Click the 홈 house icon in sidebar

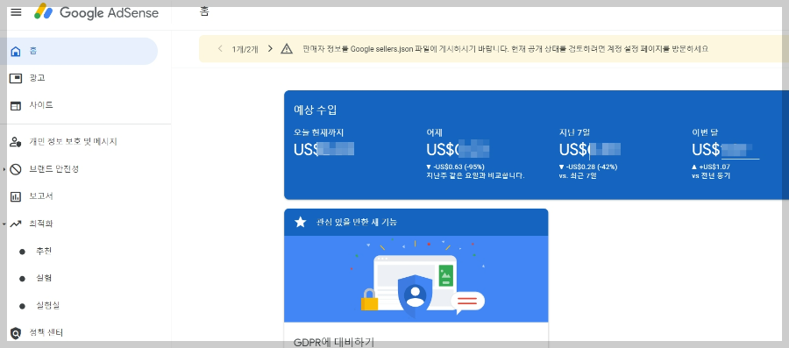(16, 52)
